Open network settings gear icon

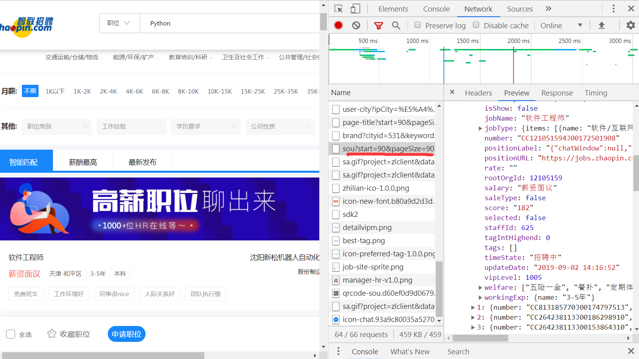pyautogui.click(x=631, y=25)
